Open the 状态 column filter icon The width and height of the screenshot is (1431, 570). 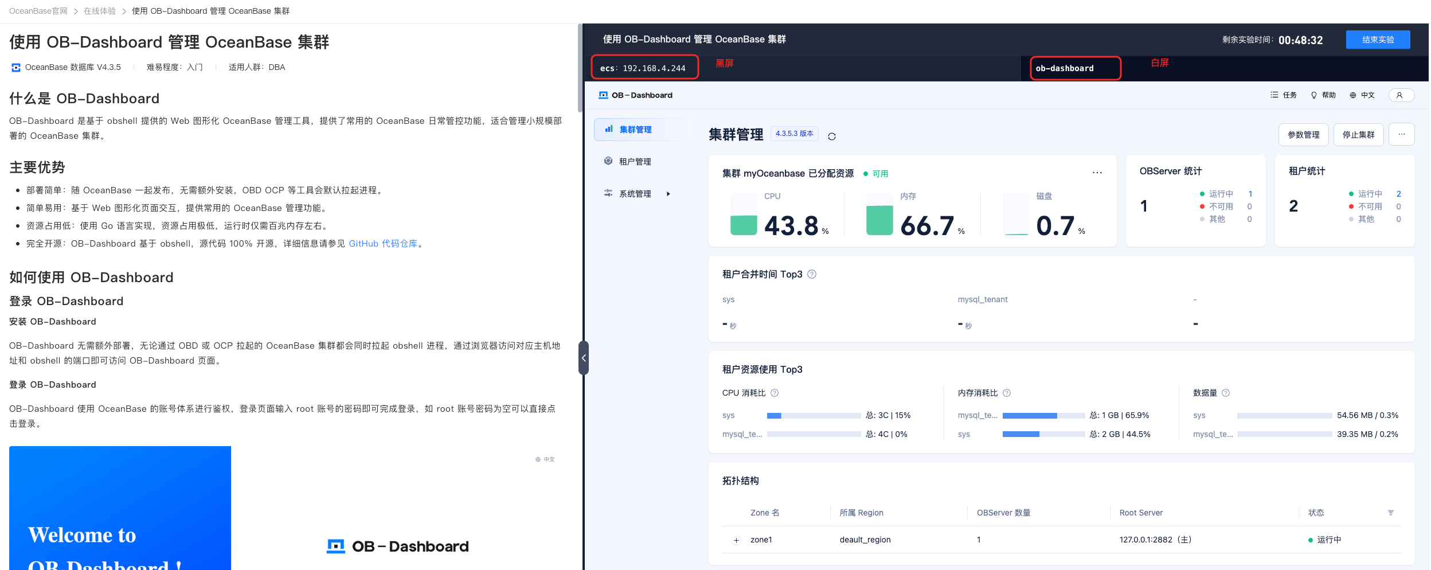(1390, 513)
